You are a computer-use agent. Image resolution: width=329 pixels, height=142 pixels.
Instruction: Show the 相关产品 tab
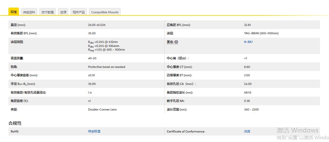coord(79,12)
